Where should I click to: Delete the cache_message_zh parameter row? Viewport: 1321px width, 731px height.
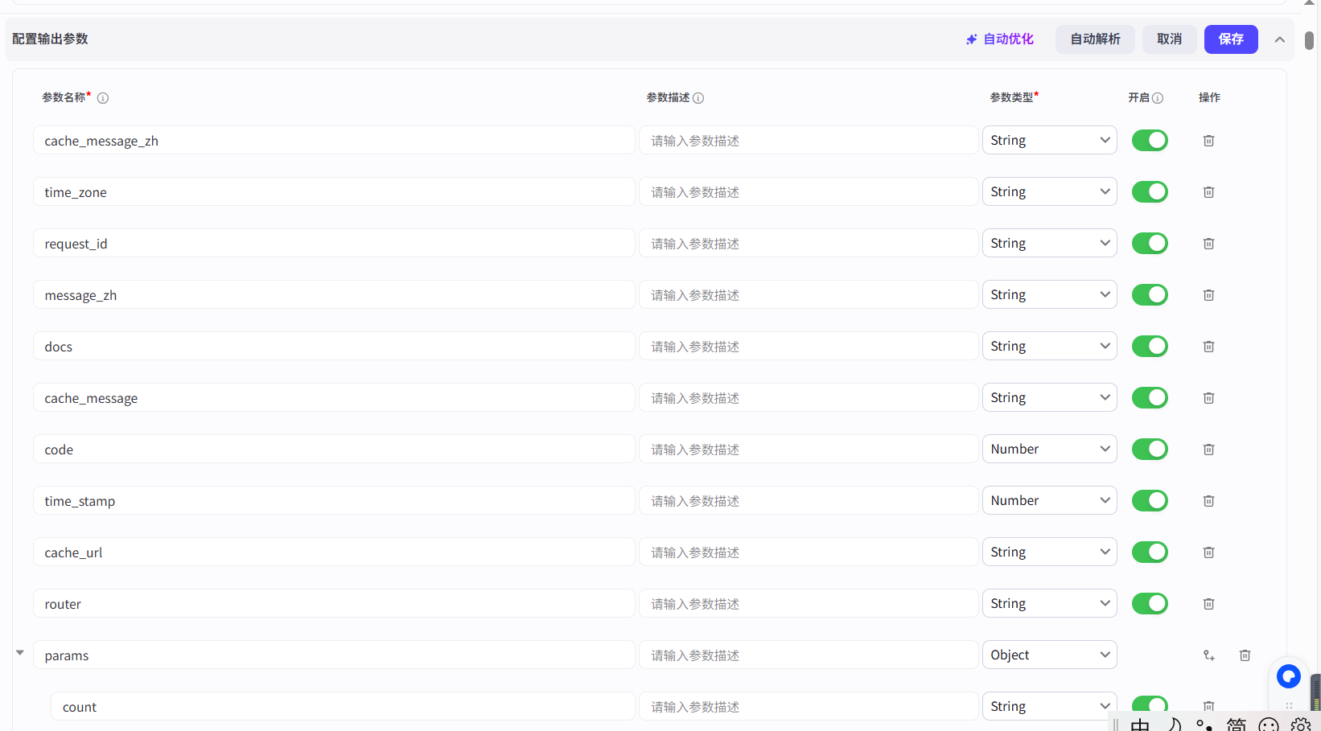(1208, 141)
